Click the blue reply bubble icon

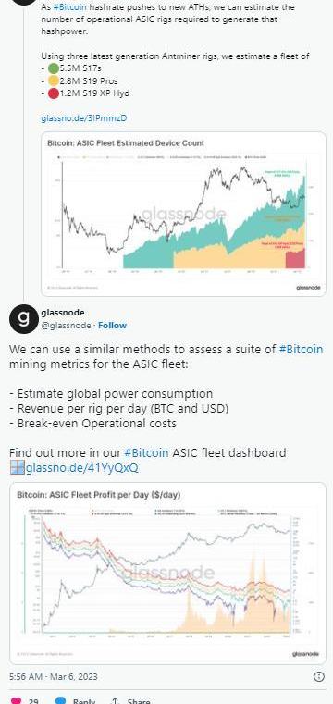tap(60, 700)
